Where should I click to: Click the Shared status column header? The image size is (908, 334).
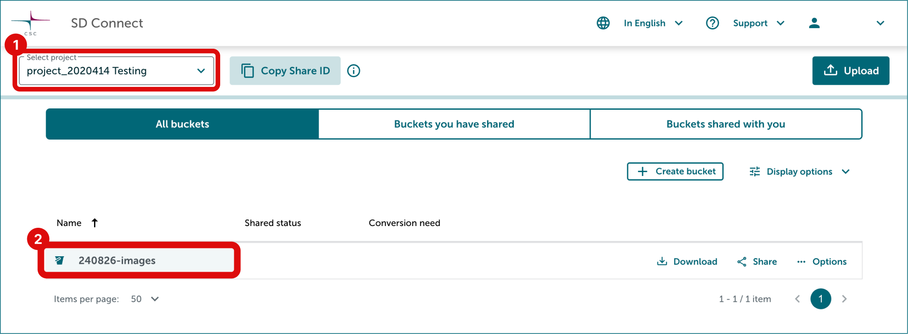273,223
